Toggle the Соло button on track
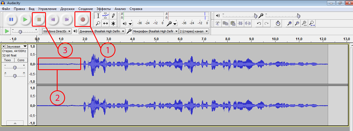This screenshot has height=131, width=353. [21, 60]
